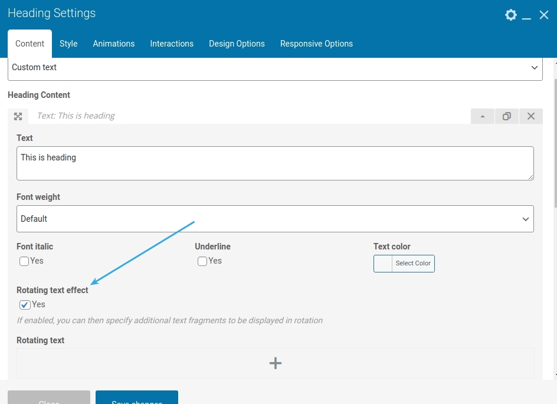Click the drag-move handle icon of heading item
This screenshot has width=557, height=404.
point(18,116)
